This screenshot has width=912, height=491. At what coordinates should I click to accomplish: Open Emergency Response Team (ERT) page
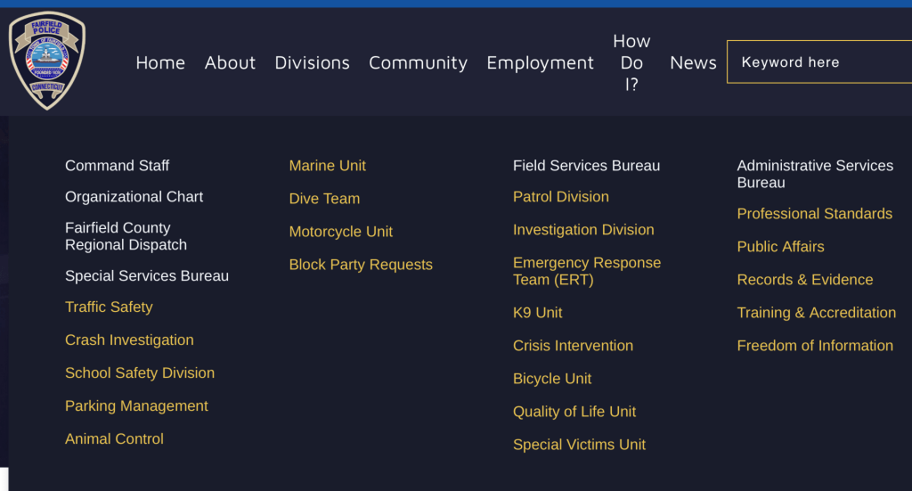[586, 271]
